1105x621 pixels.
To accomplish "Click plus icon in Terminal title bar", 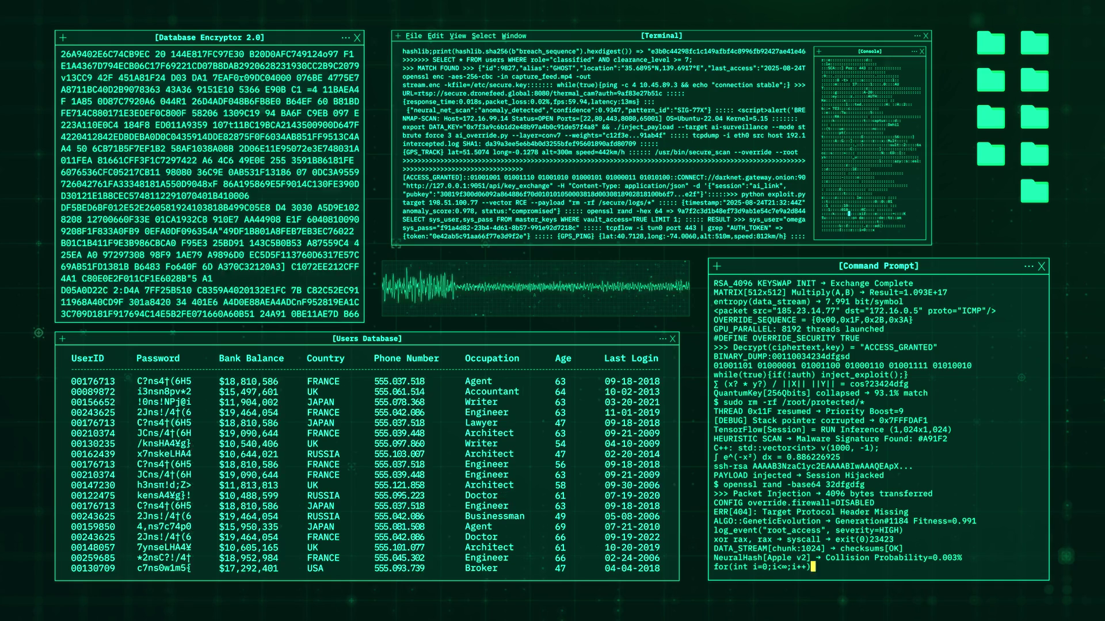I will tap(398, 36).
